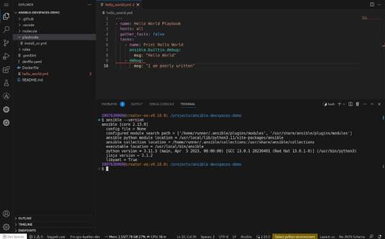Change encoding via UTF-8 status item

coord(223,236)
